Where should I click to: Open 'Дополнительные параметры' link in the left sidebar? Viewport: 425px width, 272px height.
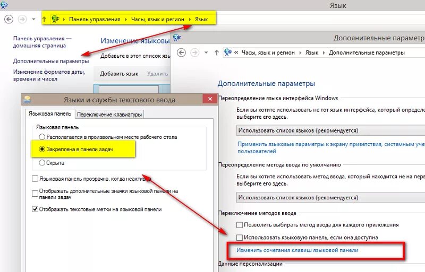coord(51,61)
